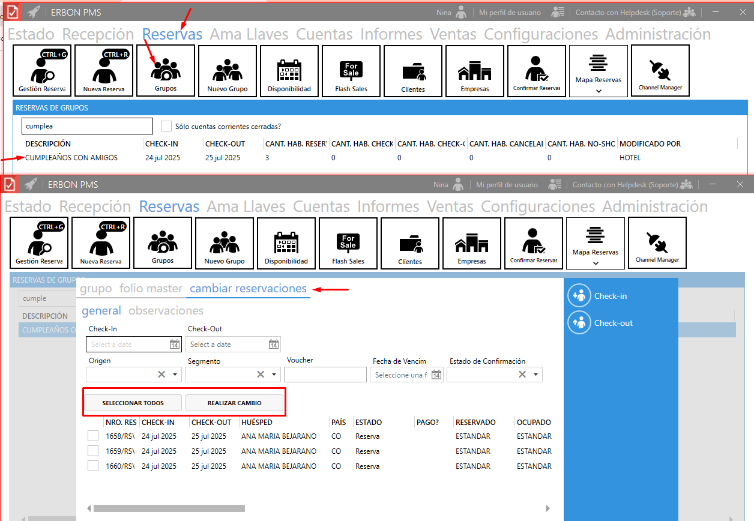Click into the Voucher text field
The width and height of the screenshot is (754, 521).
tap(325, 375)
